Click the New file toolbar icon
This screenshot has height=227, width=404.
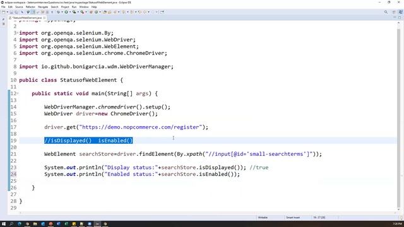pos(3,12)
